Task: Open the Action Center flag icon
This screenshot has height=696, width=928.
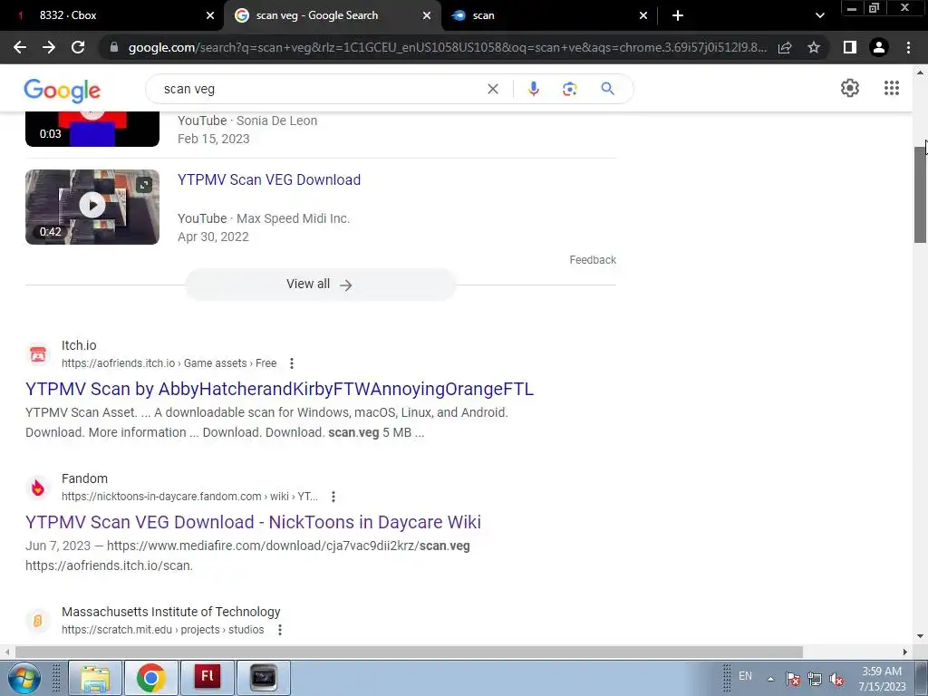Action: click(x=793, y=679)
